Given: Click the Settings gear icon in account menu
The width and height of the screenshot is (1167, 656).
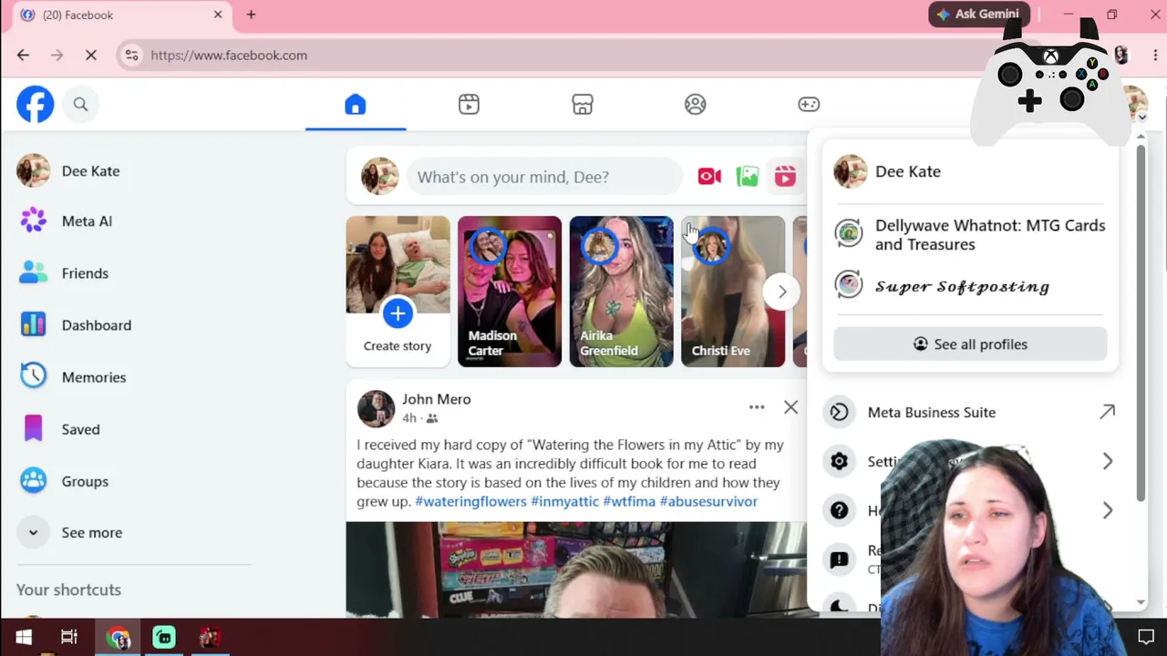Looking at the screenshot, I should click(839, 461).
